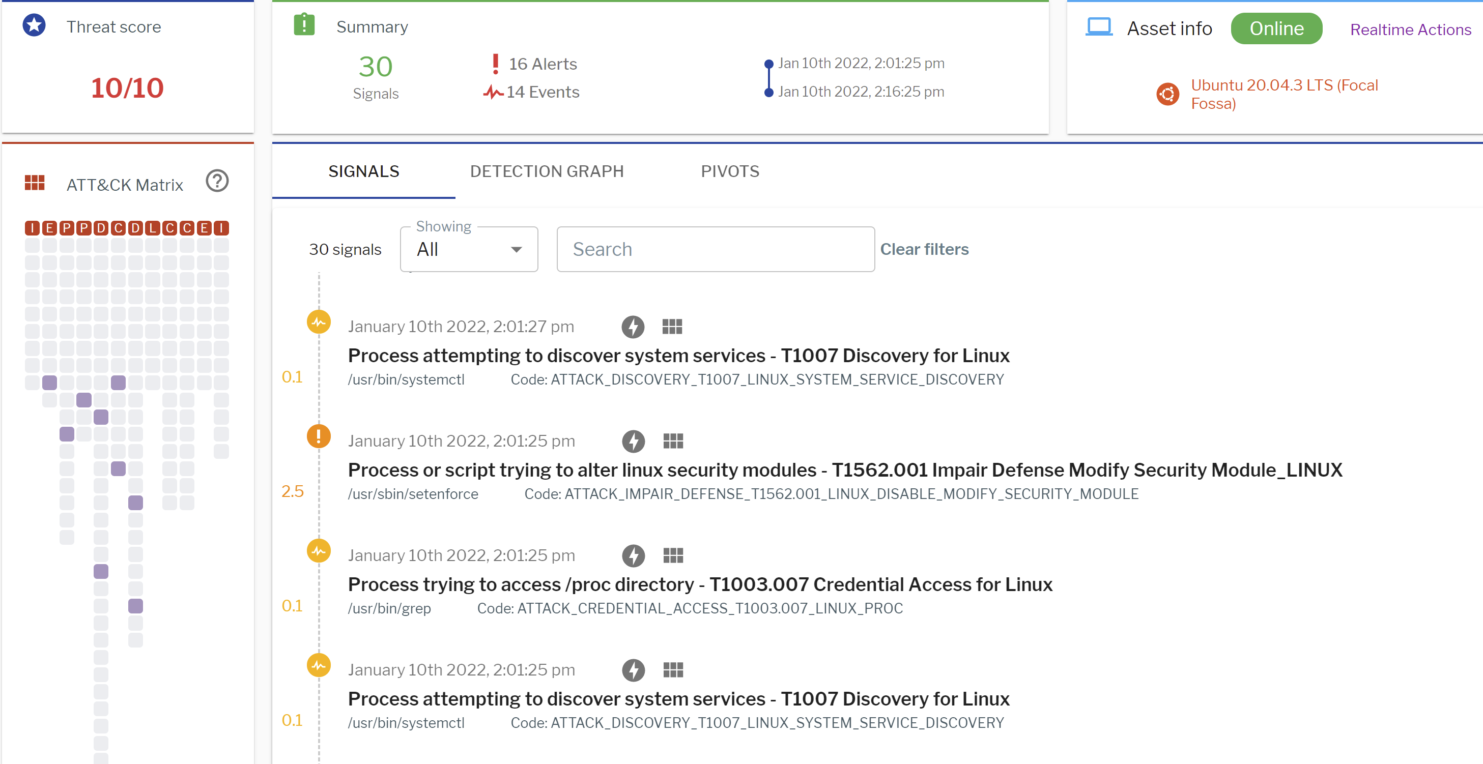Open the T1003.007 Credential Access signal title
This screenshot has height=764, width=1483.
point(700,584)
